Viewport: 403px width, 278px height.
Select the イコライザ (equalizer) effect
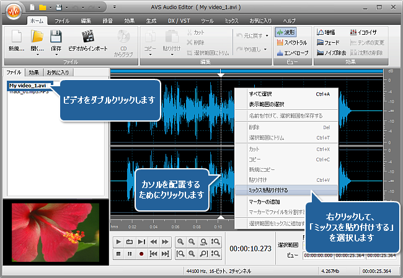coord(361,32)
